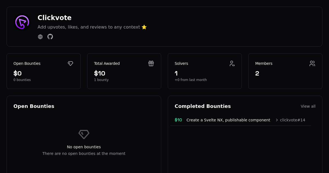Image resolution: width=329 pixels, height=173 pixels.
Task: Click the Clickvote project title
Action: [x=55, y=18]
